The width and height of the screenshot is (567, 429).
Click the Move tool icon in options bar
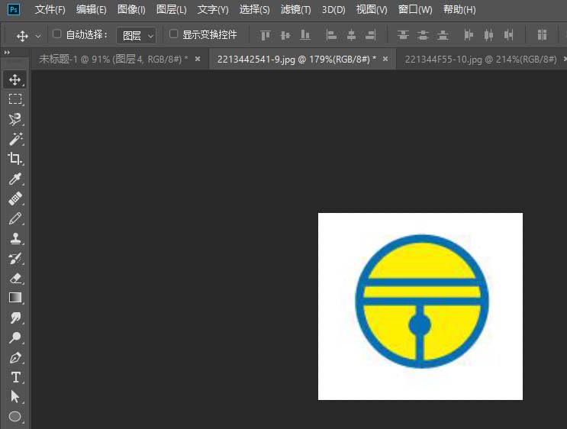click(22, 36)
